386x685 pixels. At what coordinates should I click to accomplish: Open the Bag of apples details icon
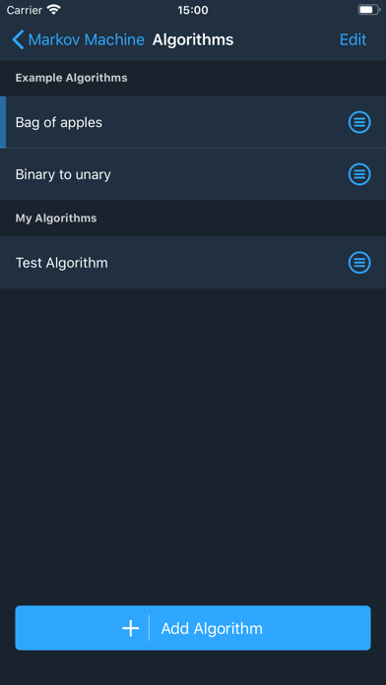coord(359,122)
